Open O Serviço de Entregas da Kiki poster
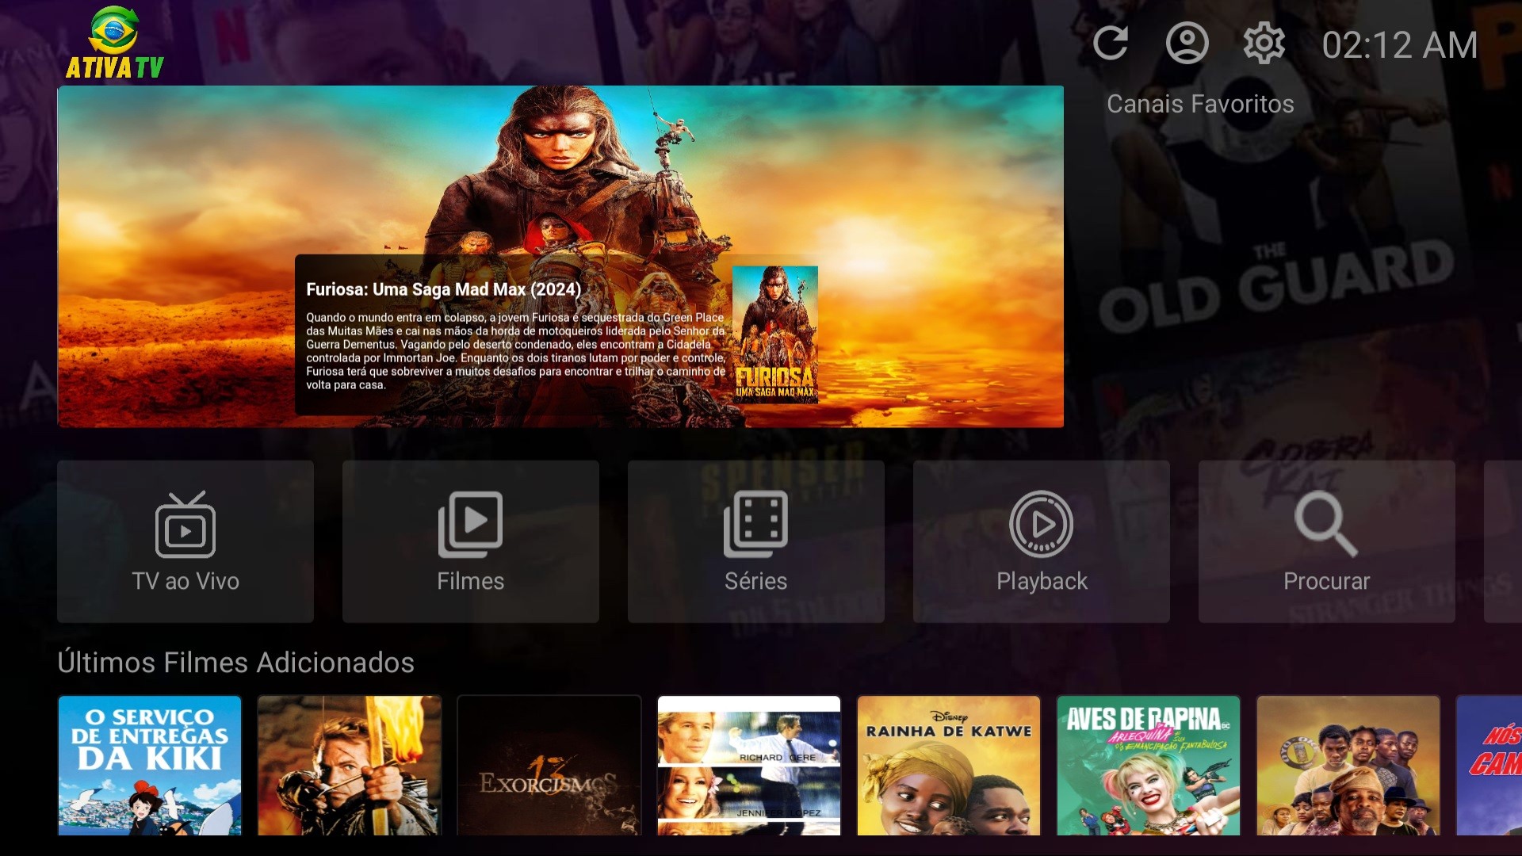Screen dimensions: 1522x856 (150, 766)
